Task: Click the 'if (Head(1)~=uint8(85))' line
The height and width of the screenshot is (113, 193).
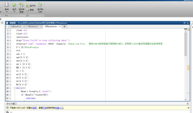Action: tap(35, 95)
